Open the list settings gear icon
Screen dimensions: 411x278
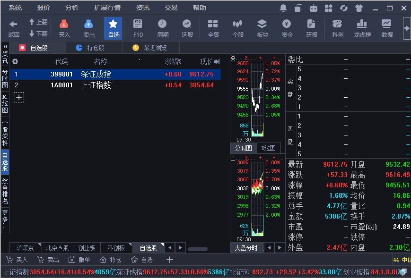coord(15,61)
